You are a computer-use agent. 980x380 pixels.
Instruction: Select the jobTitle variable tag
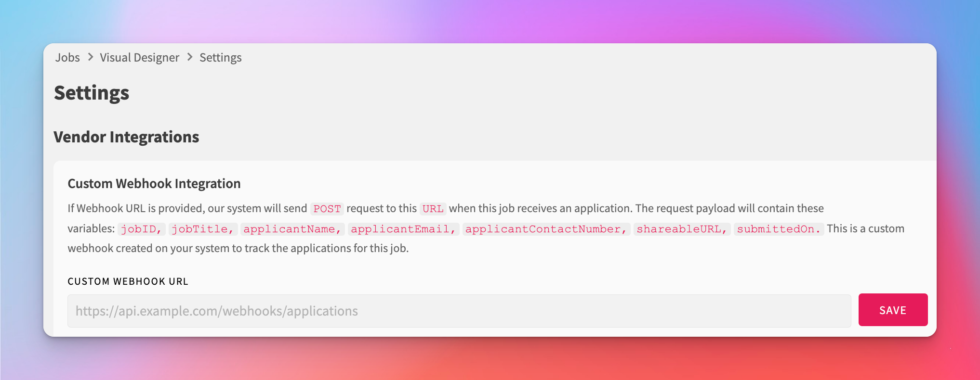[x=203, y=229]
